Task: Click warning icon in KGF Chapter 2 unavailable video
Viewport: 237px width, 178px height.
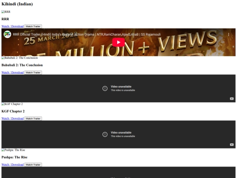Action: click(105, 134)
